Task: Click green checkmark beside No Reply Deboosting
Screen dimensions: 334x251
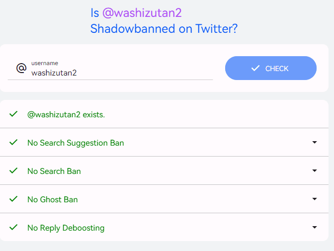Action: click(13, 227)
